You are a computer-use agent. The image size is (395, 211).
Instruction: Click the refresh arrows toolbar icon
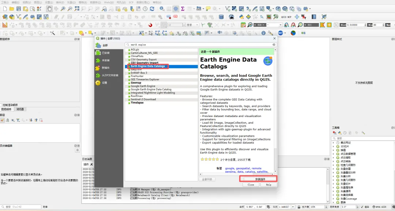coord(152,9)
